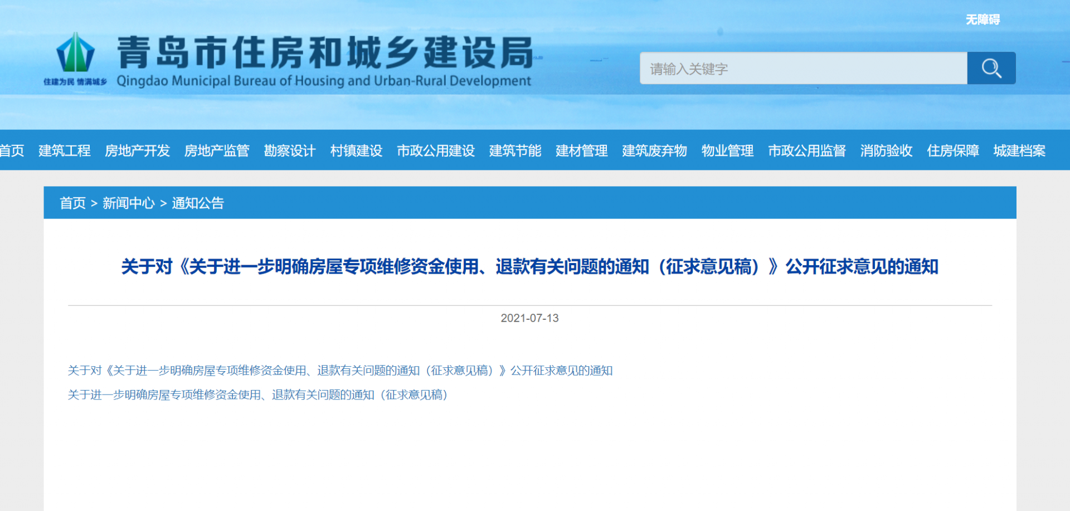Open the 房地产开发 navigation menu
1070x511 pixels.
(138, 151)
